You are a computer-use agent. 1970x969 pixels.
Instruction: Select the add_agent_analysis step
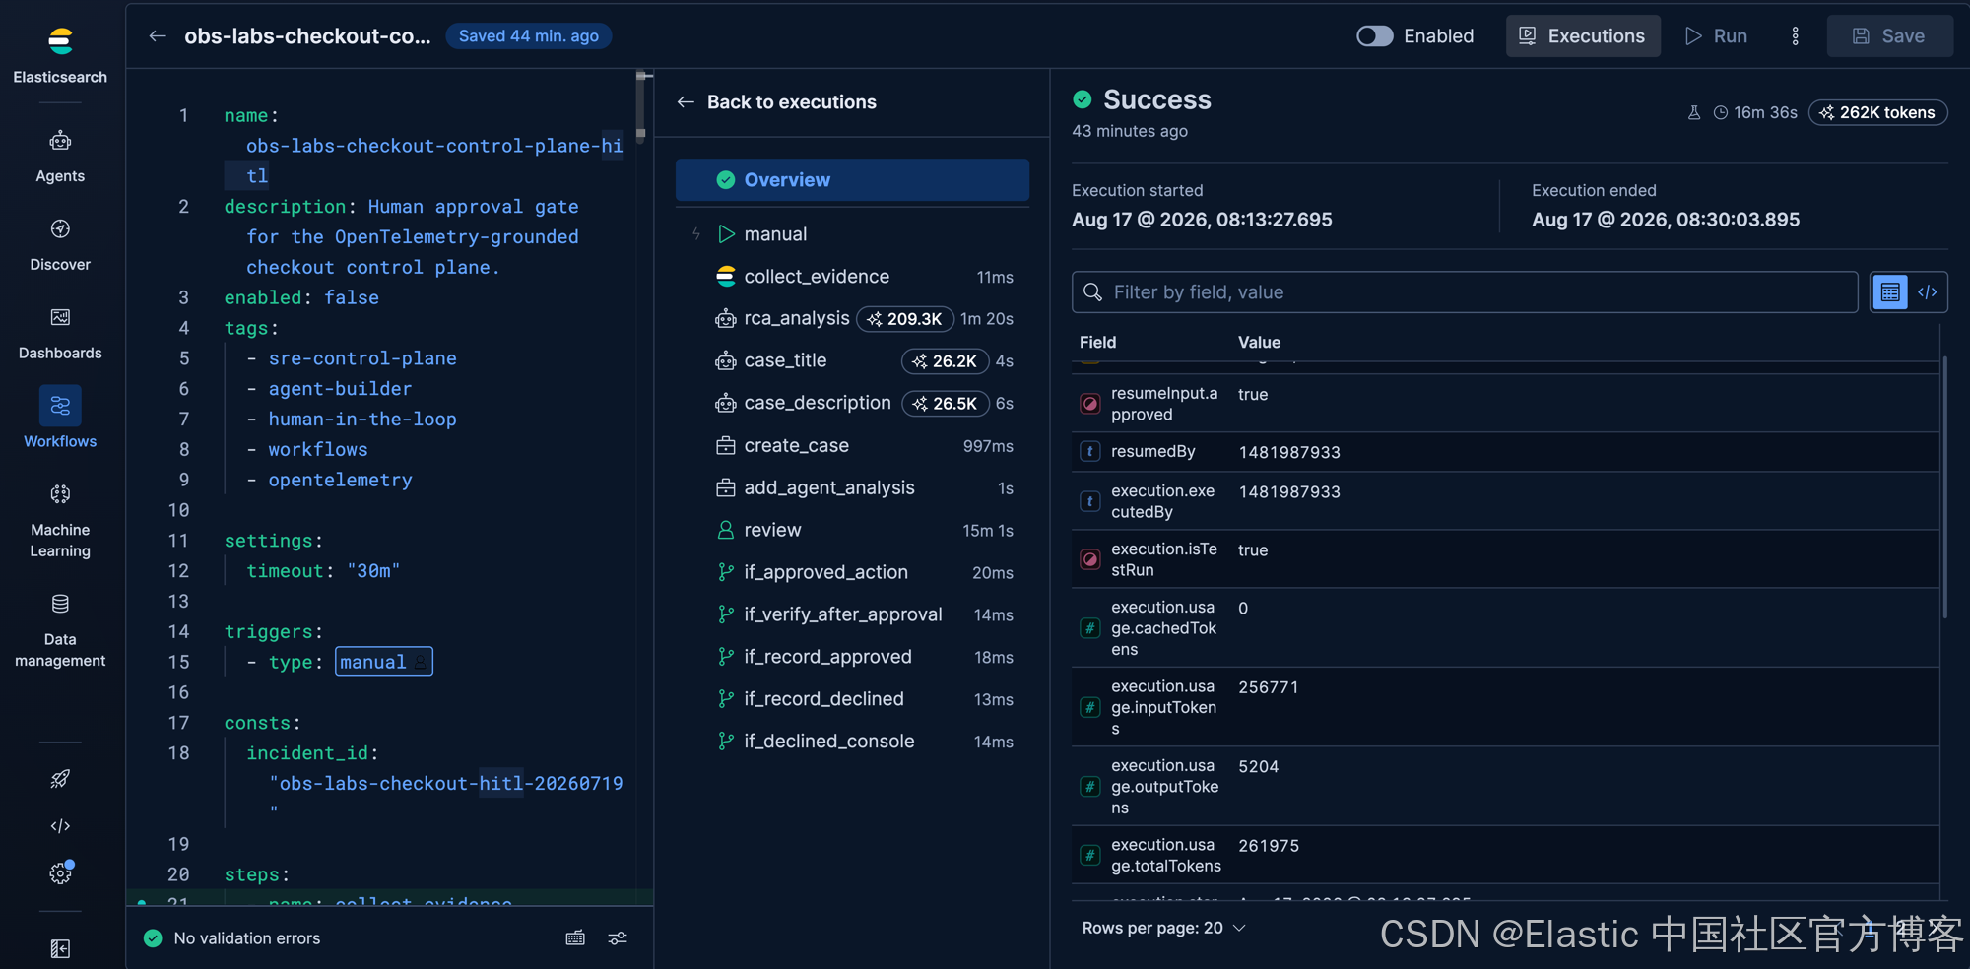[x=852, y=488]
